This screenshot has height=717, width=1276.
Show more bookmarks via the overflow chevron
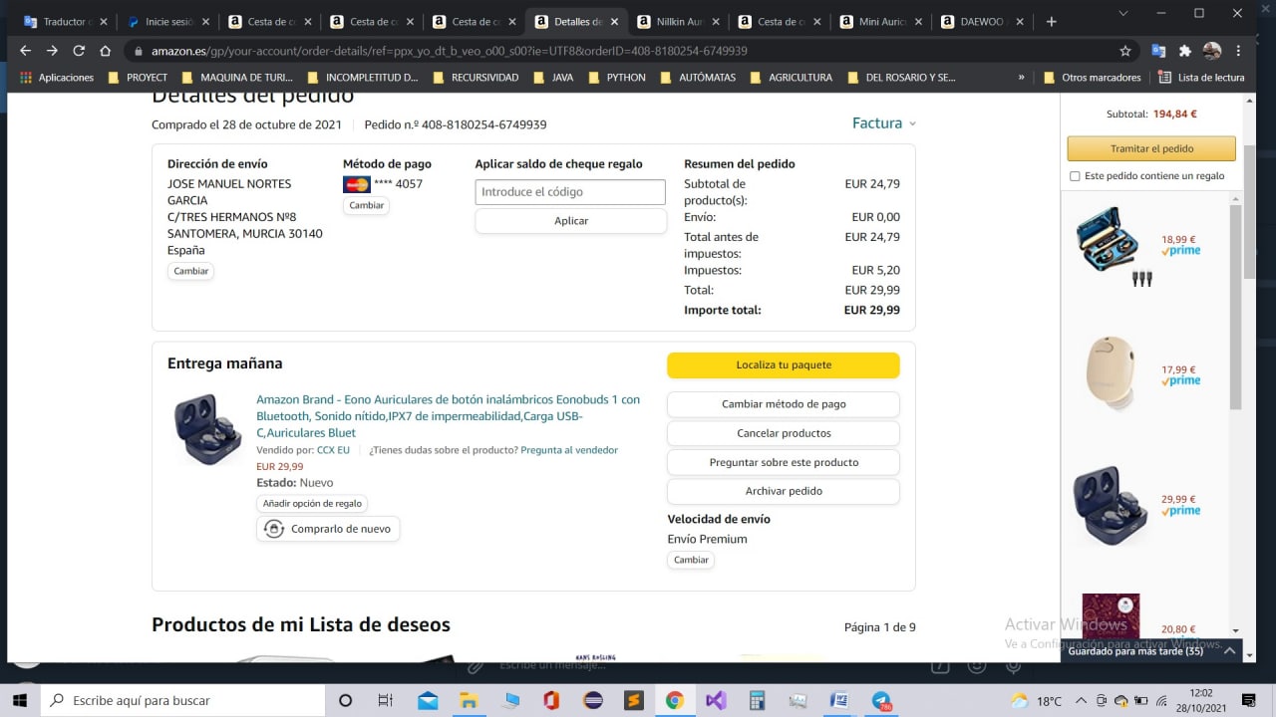[1021, 78]
